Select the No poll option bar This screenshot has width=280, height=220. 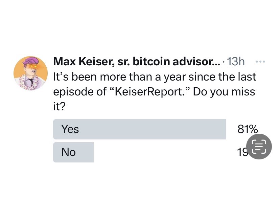click(73, 152)
